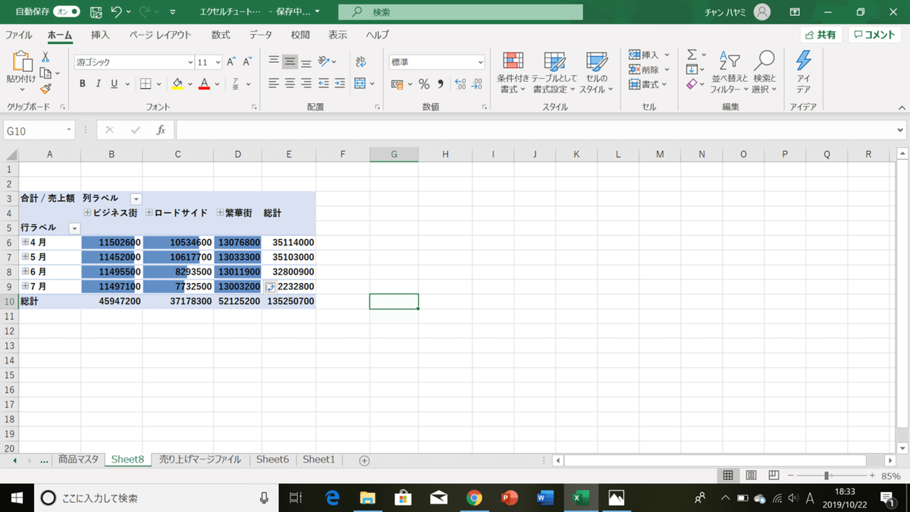The height and width of the screenshot is (512, 910).
Task: Click the Name Box showing G10
Action: [39, 130]
